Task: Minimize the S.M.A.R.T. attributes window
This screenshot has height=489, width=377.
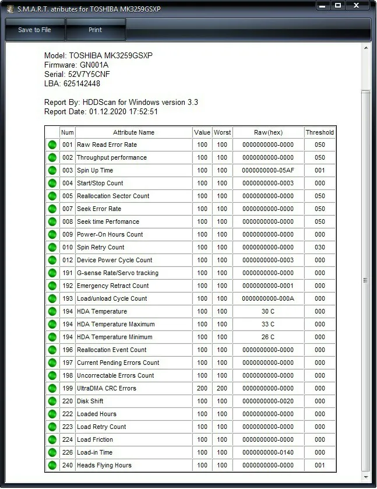Action: 323,5
